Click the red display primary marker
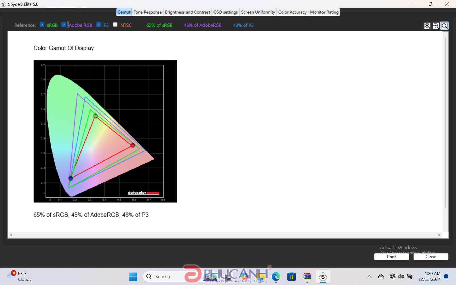Image resolution: width=456 pixels, height=285 pixels. coord(132,145)
